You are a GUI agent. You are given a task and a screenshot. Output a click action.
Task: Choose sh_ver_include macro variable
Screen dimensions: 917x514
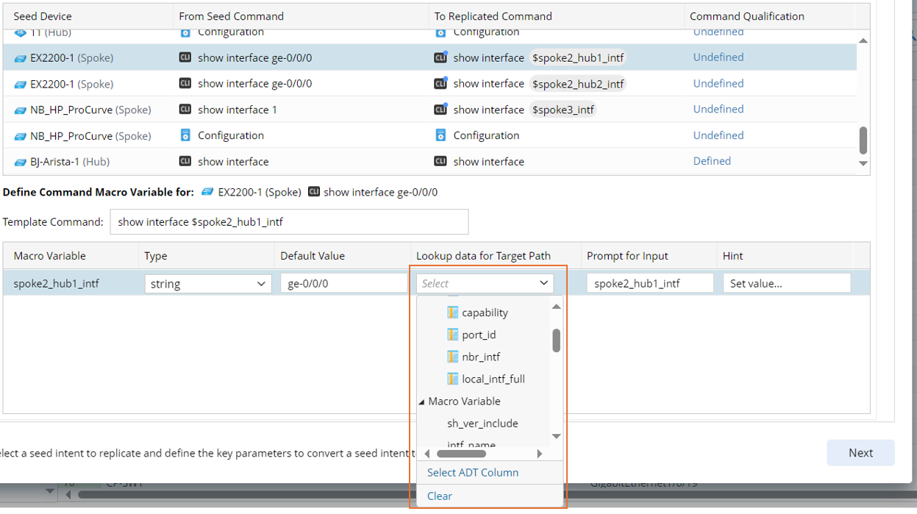pyautogui.click(x=482, y=424)
